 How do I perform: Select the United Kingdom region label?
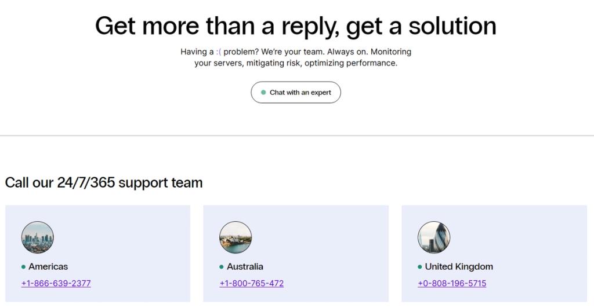[x=459, y=266]
